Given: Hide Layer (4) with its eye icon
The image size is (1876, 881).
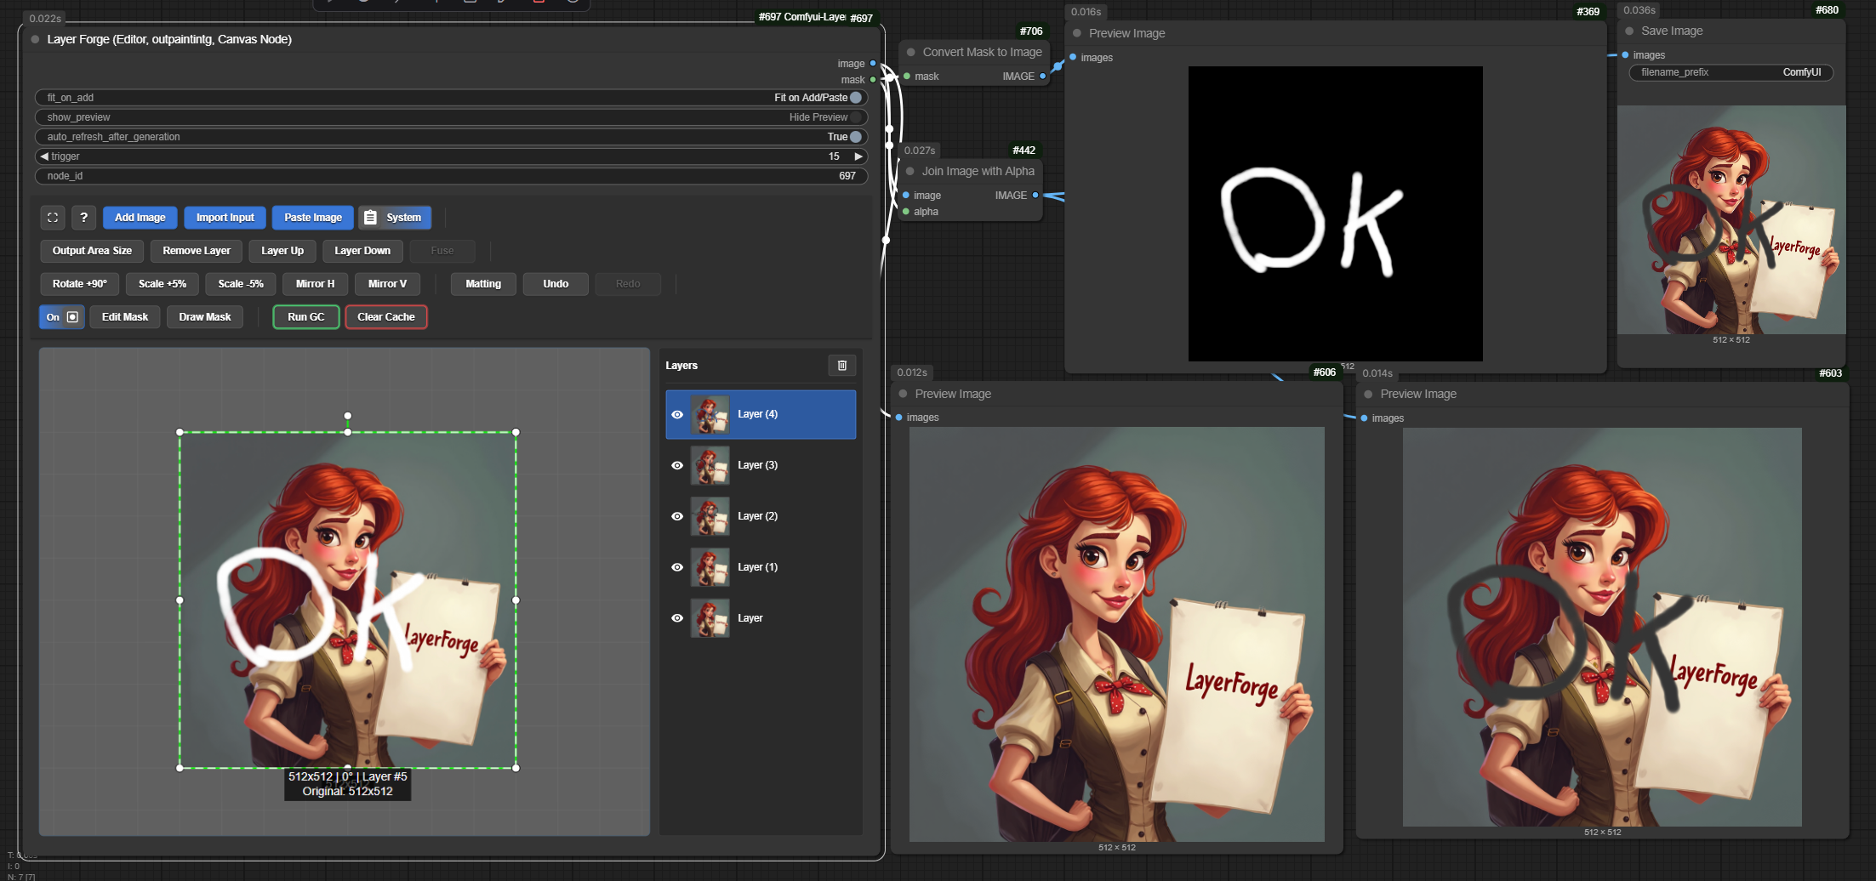Looking at the screenshot, I should (677, 415).
